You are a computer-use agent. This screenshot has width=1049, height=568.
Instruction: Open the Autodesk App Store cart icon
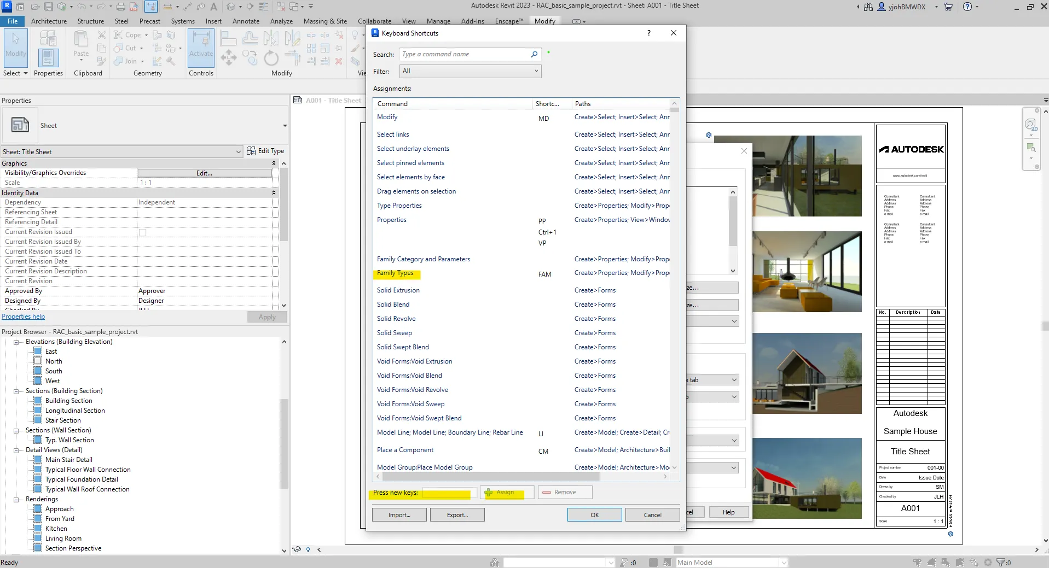948,7
